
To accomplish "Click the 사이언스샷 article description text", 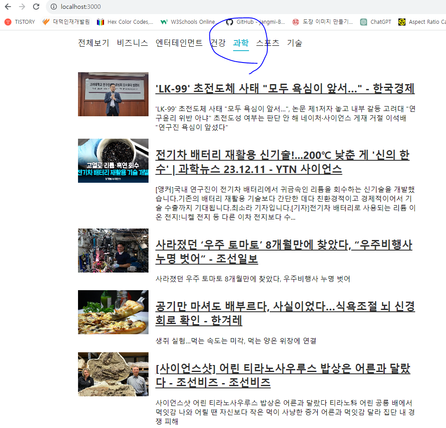I will (x=285, y=412).
